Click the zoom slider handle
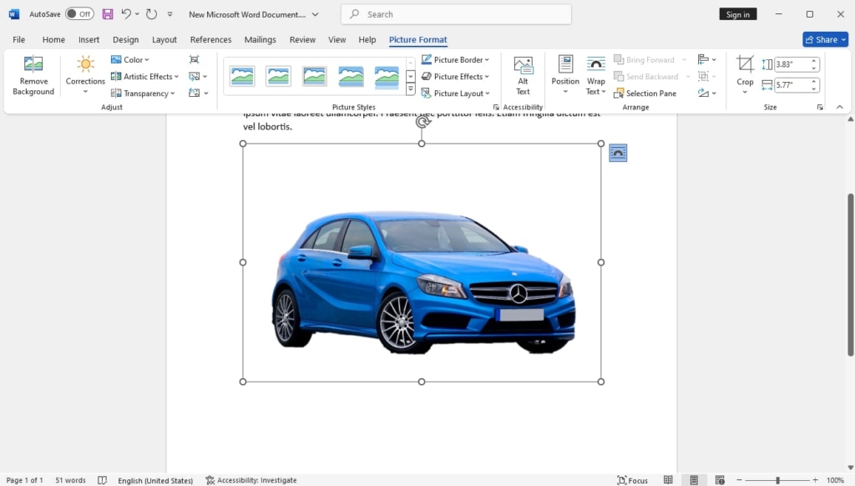Viewport: 855px width, 486px height. (x=777, y=480)
